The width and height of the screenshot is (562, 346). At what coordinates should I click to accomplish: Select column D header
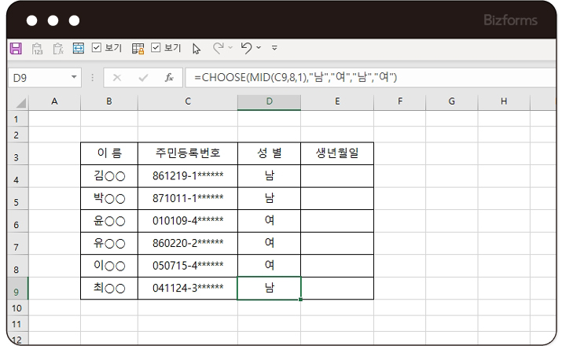click(x=269, y=101)
